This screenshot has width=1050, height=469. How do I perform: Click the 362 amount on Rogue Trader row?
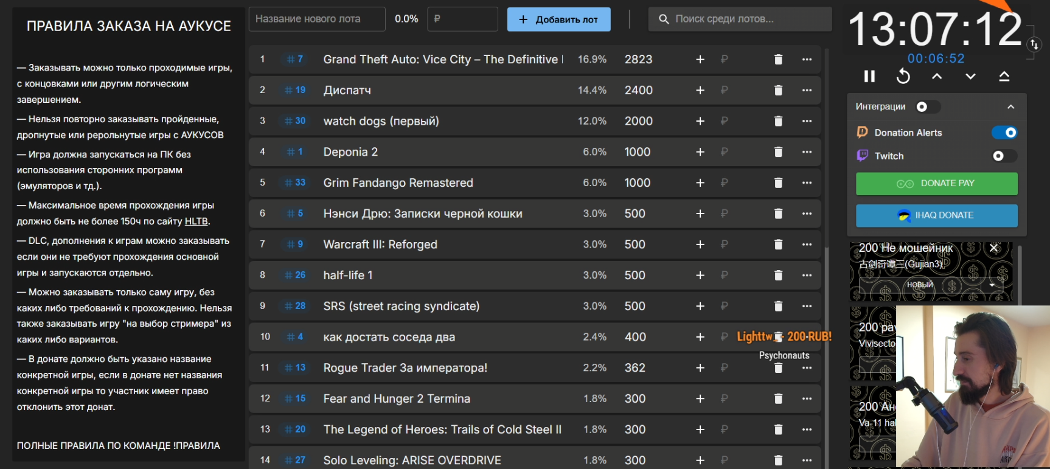coord(635,368)
